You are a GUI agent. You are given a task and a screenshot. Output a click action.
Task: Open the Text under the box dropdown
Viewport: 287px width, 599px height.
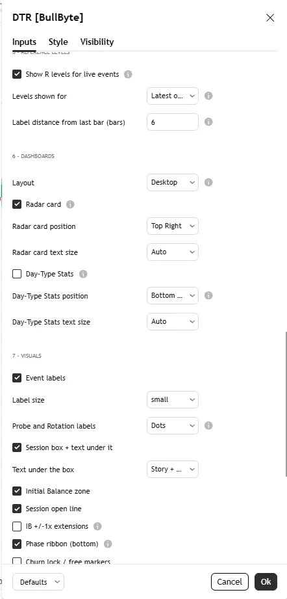coord(173,469)
